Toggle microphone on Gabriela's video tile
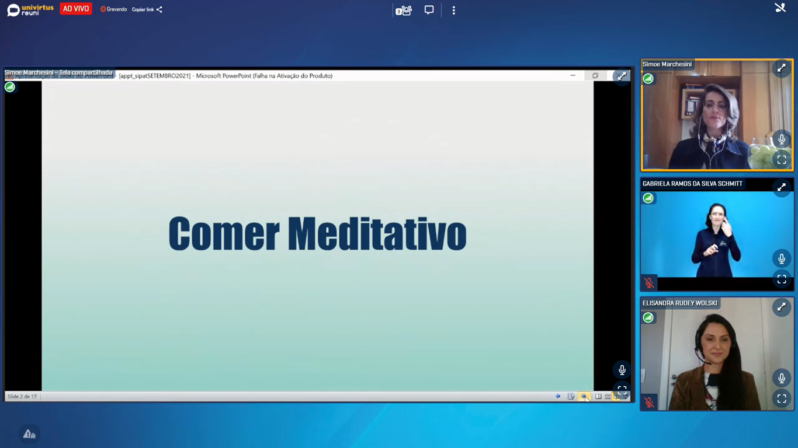 tap(781, 259)
